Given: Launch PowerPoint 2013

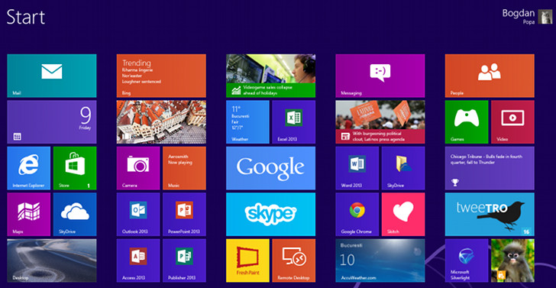Looking at the screenshot, I should (184, 214).
